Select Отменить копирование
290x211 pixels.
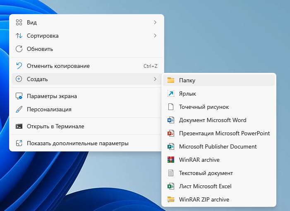(x=86, y=66)
